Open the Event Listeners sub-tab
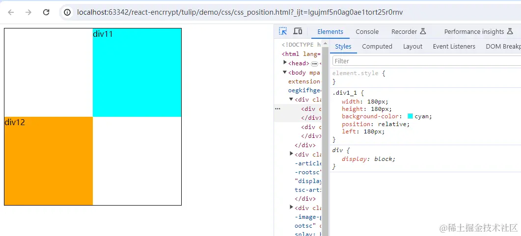 pos(454,47)
